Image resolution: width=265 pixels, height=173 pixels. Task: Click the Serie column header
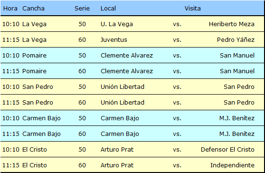(82, 8)
